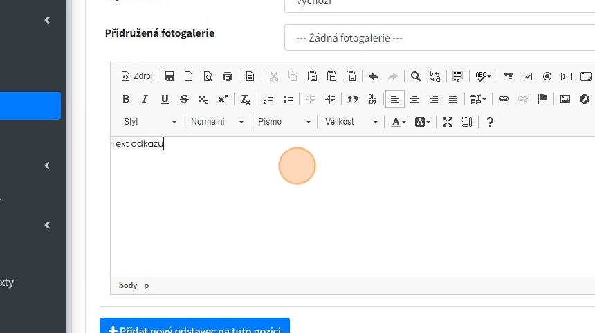Toggle bold formatting

[x=126, y=99]
